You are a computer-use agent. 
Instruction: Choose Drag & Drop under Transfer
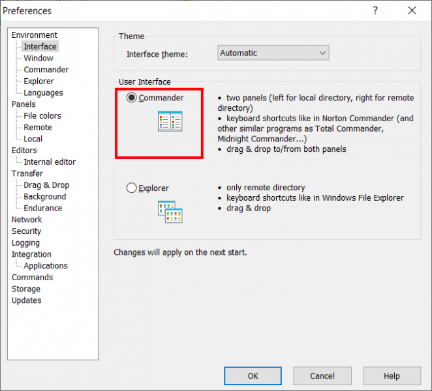pyautogui.click(x=46, y=185)
